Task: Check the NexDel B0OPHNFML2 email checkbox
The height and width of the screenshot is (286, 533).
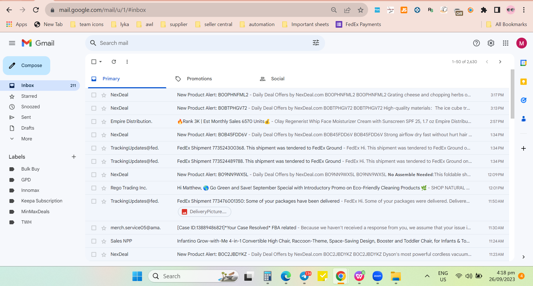Action: [94, 95]
